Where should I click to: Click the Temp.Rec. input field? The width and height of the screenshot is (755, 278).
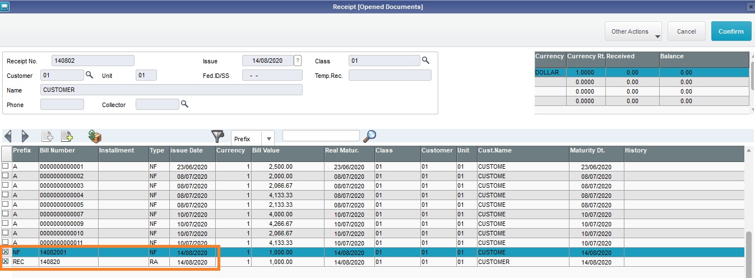(390, 75)
